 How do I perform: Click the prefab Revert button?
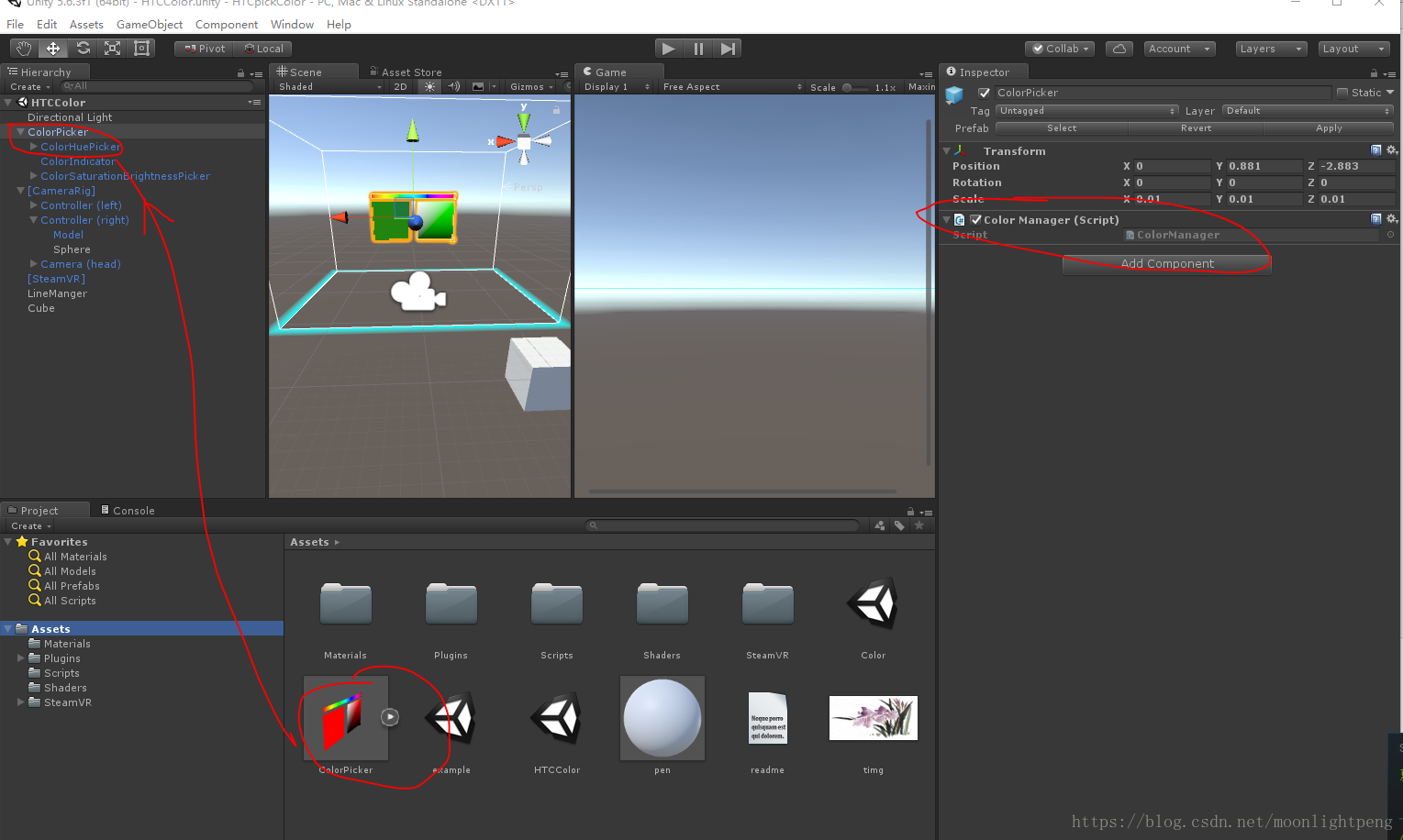pos(1196,128)
